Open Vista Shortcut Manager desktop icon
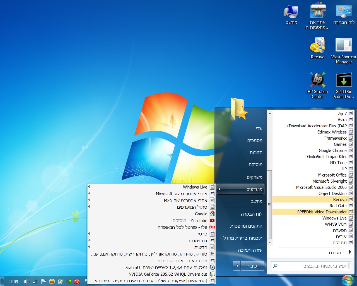This screenshot has height=286, width=357. [x=344, y=51]
